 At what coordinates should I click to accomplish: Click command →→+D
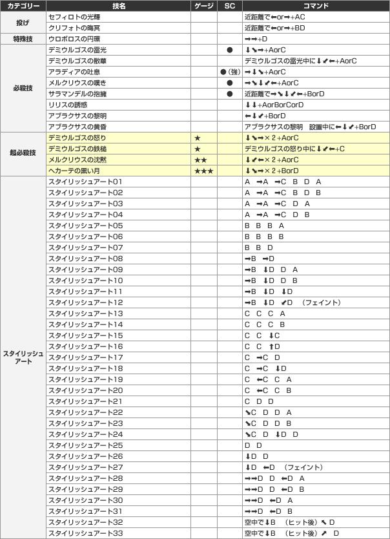click(x=256, y=39)
